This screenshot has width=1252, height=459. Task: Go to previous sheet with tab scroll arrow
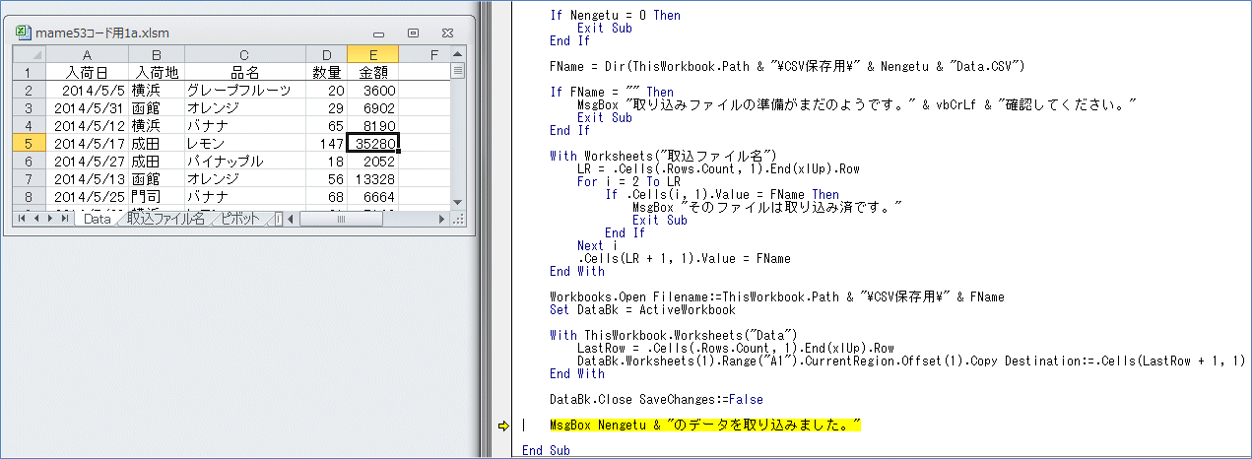point(36,219)
